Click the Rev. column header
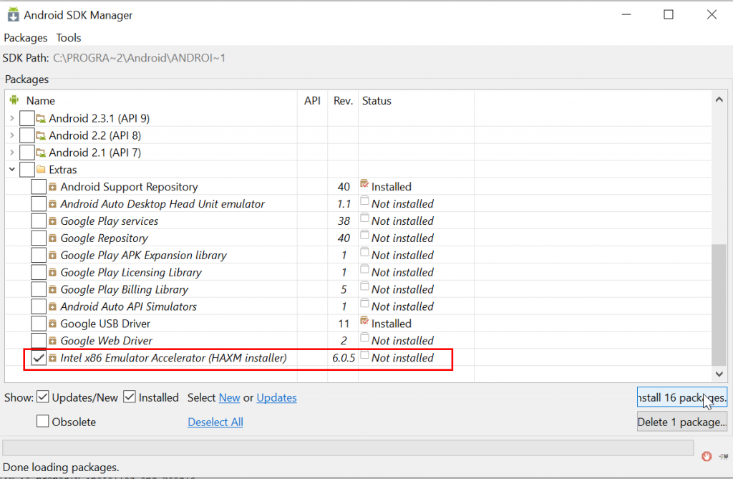The image size is (733, 479). pyautogui.click(x=343, y=100)
